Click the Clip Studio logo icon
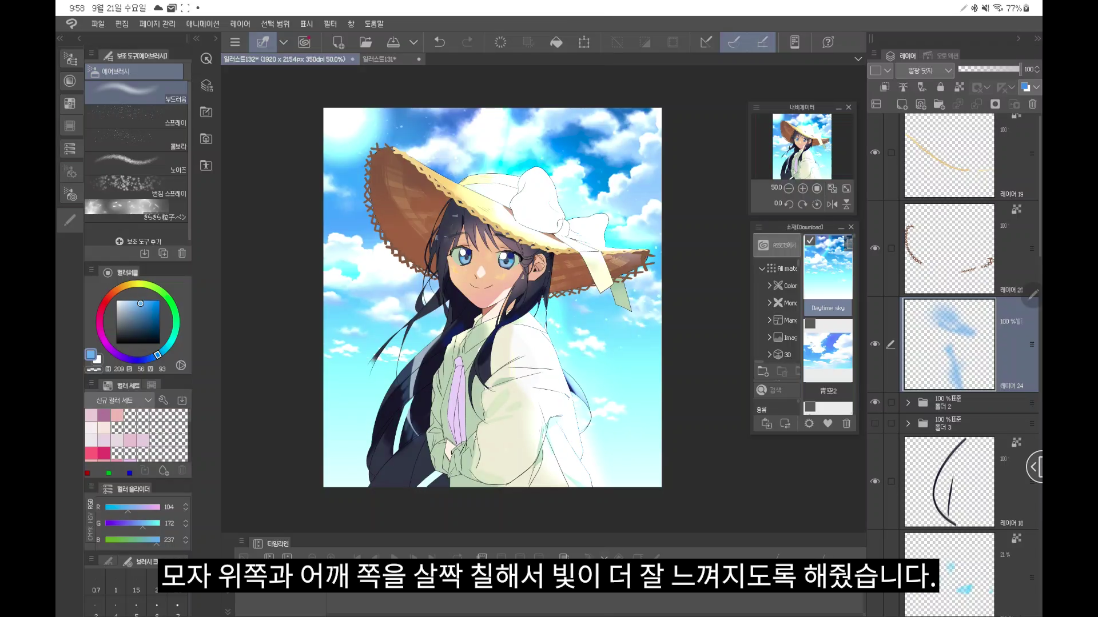Viewport: 1098px width, 617px height. click(71, 23)
